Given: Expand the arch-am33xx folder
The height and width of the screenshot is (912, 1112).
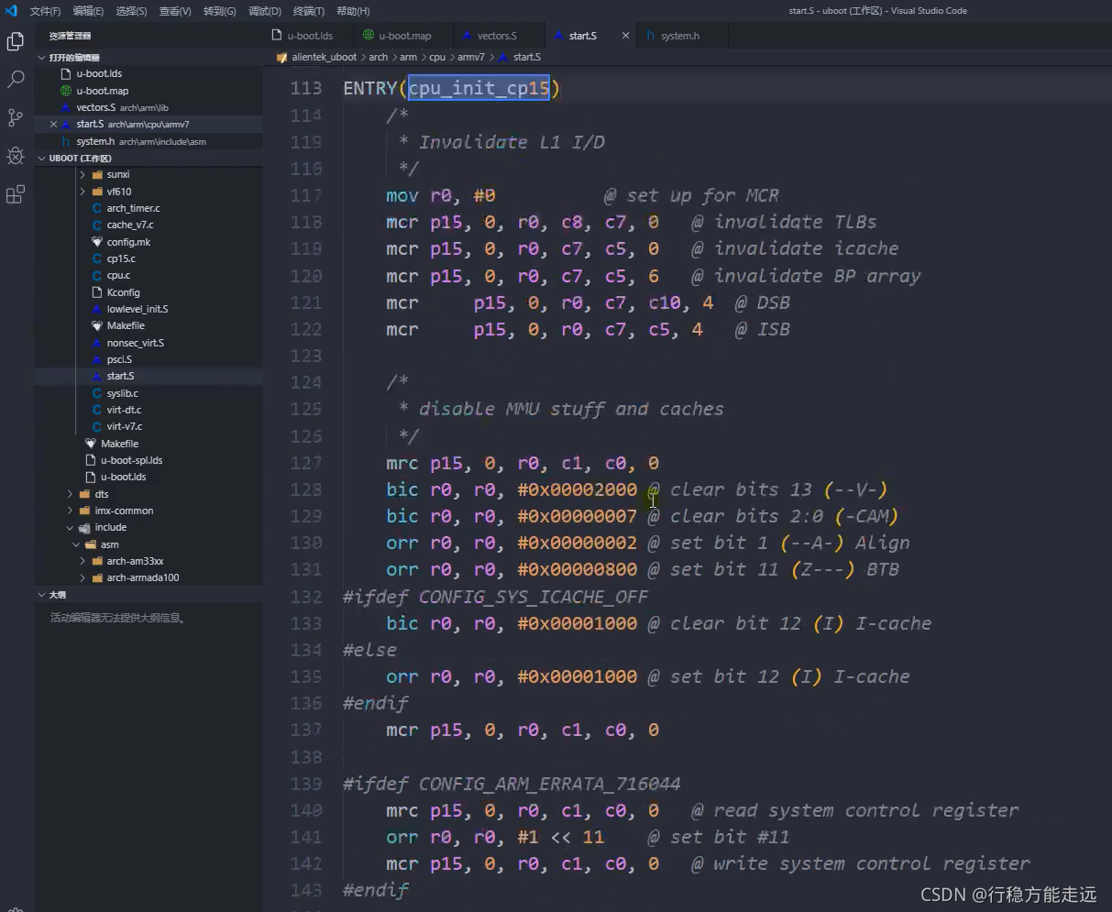Looking at the screenshot, I should (x=135, y=561).
